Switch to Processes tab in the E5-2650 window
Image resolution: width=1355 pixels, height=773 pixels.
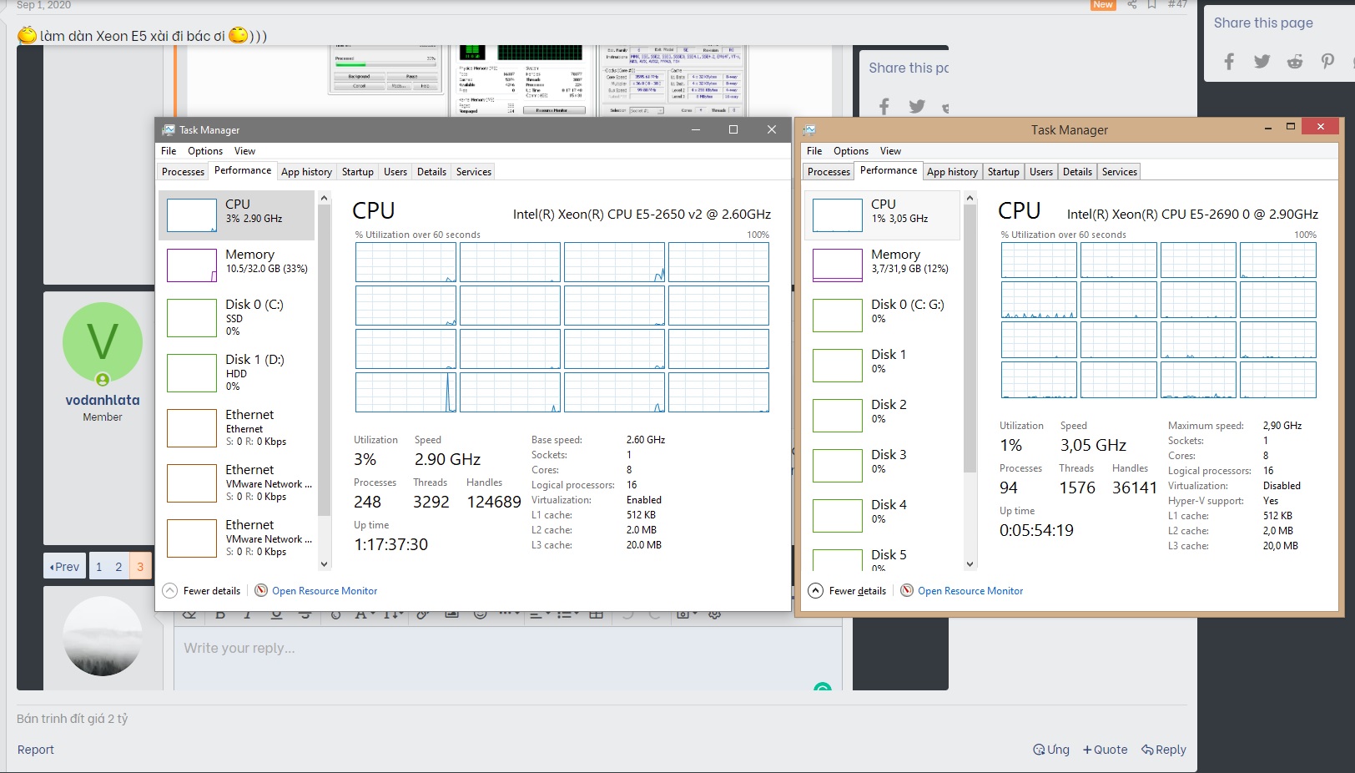pyautogui.click(x=183, y=172)
